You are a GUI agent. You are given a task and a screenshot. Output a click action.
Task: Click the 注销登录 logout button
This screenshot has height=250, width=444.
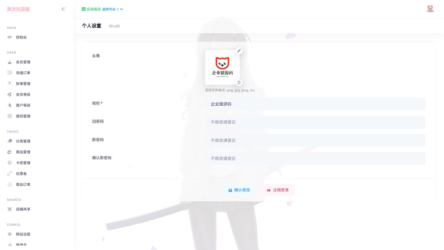[278, 190]
